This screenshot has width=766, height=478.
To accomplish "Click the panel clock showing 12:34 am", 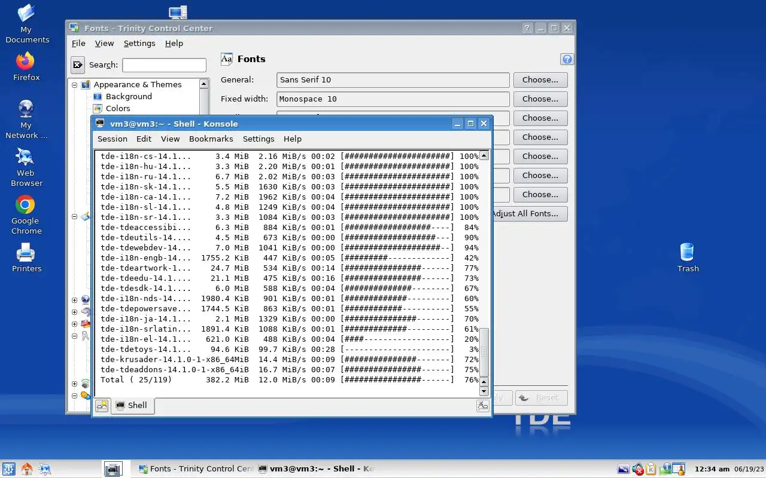I will [712, 469].
